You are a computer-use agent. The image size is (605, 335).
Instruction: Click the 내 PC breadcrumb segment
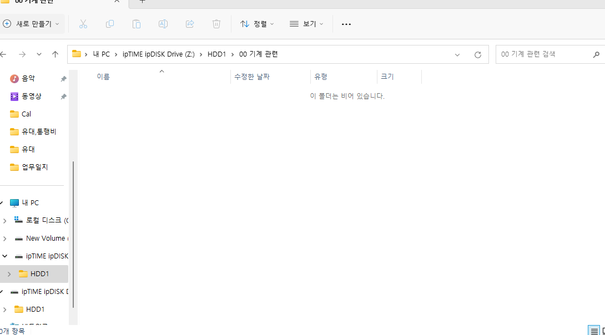(102, 54)
